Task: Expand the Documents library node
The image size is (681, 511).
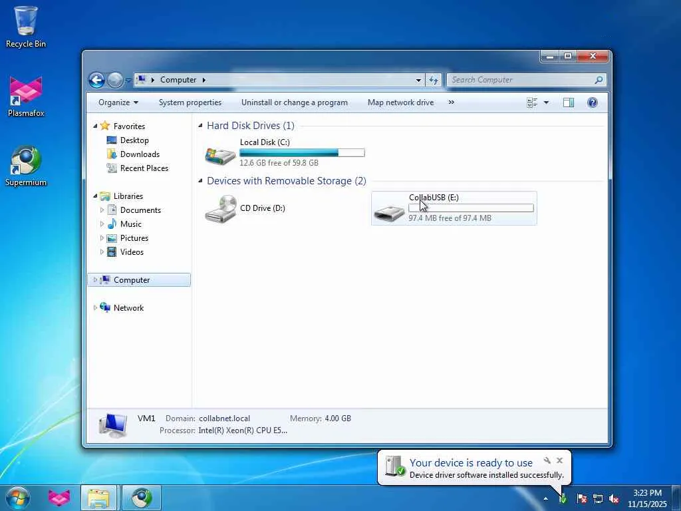Action: tap(102, 210)
